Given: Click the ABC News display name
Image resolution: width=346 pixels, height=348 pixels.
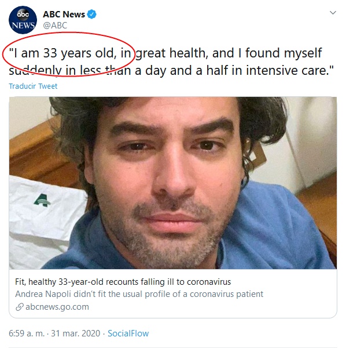Looking at the screenshot, I should point(64,14).
